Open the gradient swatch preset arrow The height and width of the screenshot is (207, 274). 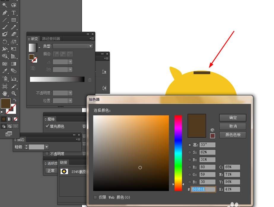click(x=39, y=47)
